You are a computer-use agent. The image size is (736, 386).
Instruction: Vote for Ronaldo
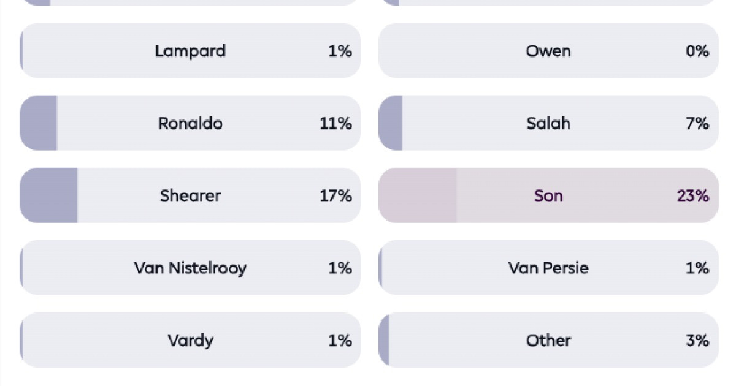click(x=190, y=123)
